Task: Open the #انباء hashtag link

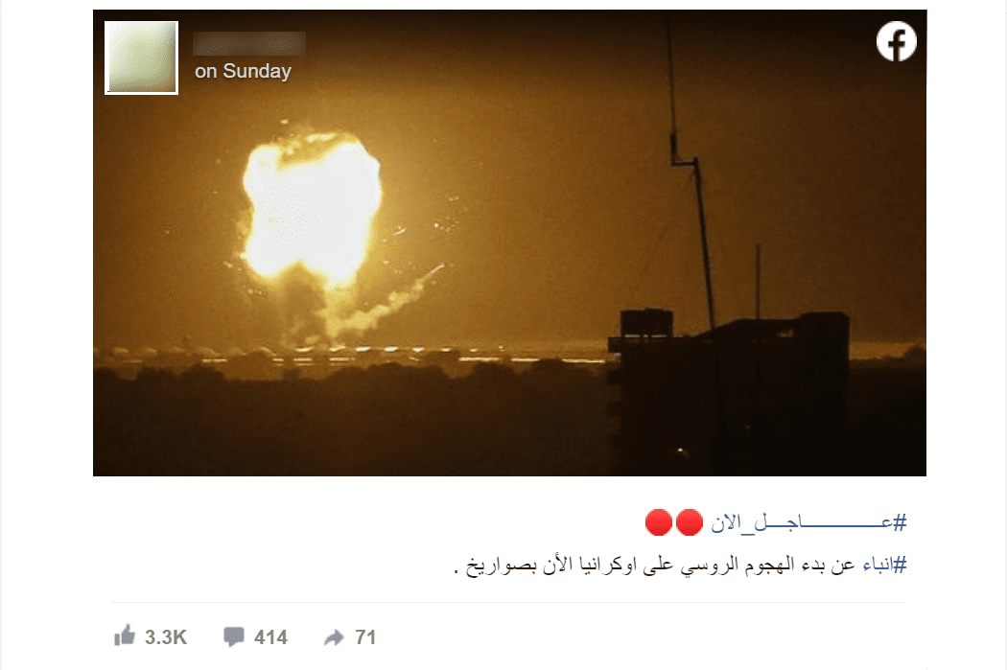Action: [884, 565]
